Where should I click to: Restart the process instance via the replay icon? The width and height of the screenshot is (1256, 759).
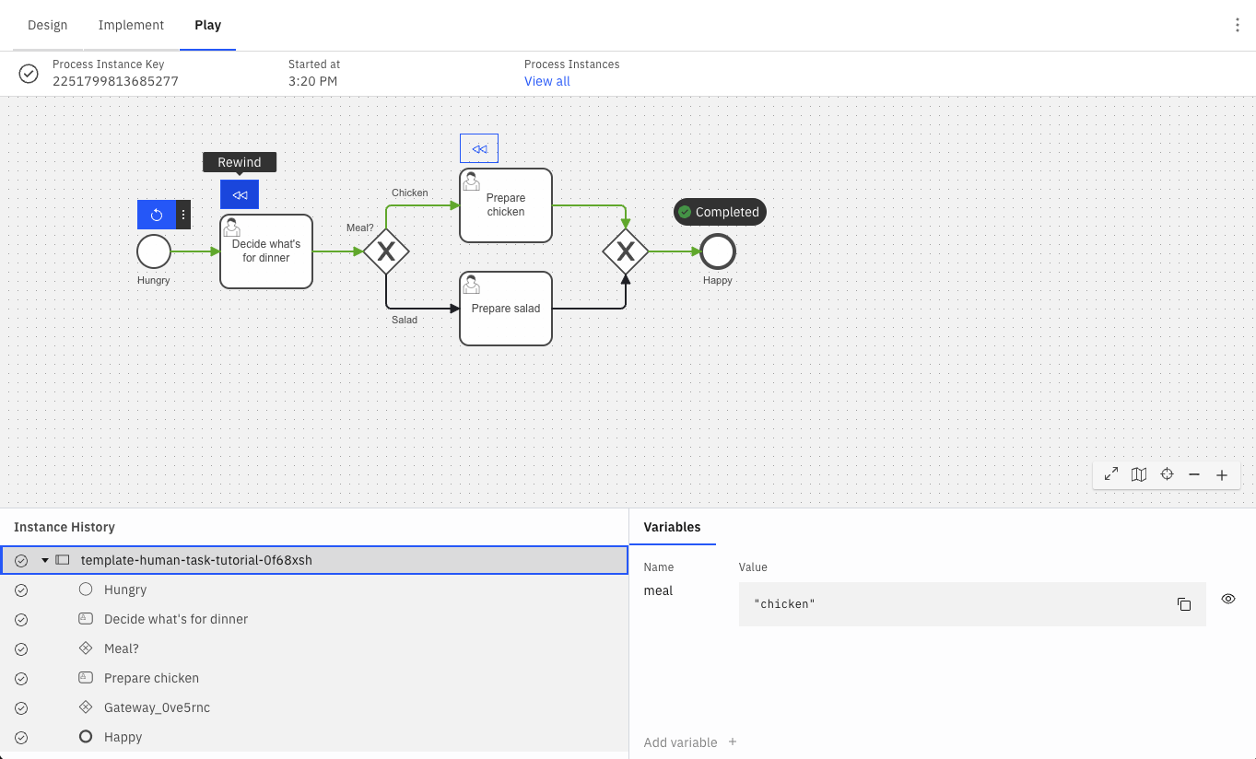(x=156, y=215)
